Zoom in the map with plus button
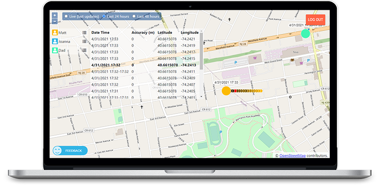The width and height of the screenshot is (377, 185). [55, 15]
